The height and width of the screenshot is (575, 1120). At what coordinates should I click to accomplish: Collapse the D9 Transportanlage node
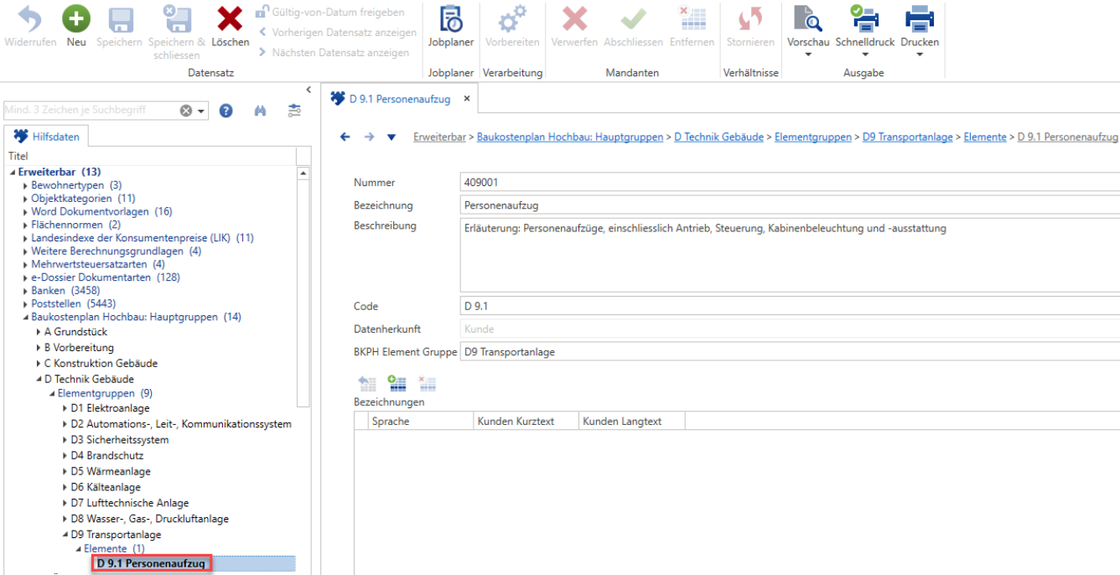66,535
